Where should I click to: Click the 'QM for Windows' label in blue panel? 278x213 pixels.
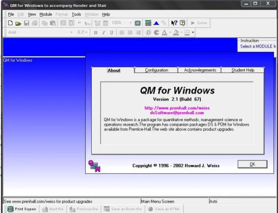[x=18, y=60]
